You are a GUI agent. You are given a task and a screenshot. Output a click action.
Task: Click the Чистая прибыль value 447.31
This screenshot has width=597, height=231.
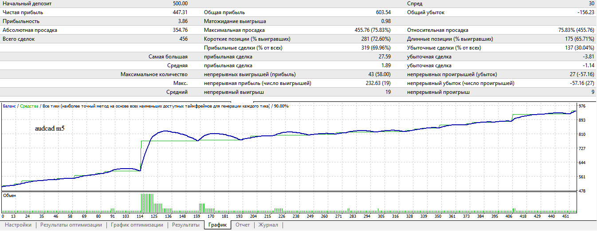[x=181, y=12]
